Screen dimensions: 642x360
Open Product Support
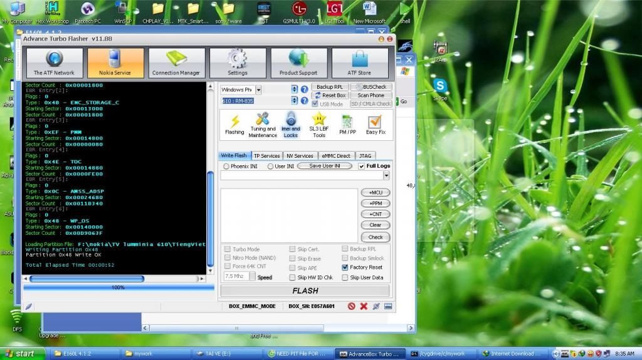click(x=298, y=63)
